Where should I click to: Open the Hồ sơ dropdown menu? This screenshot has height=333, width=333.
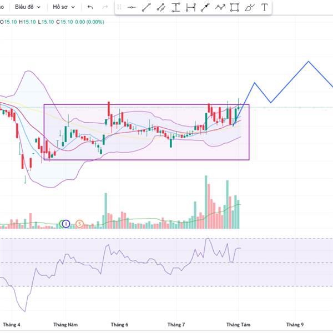click(64, 7)
